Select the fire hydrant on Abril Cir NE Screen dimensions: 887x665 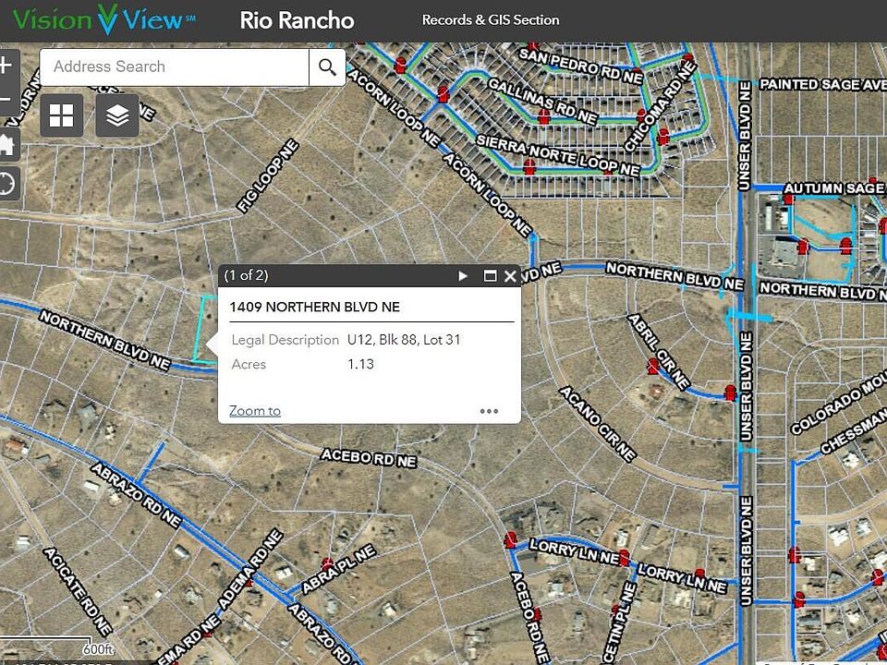[654, 366]
